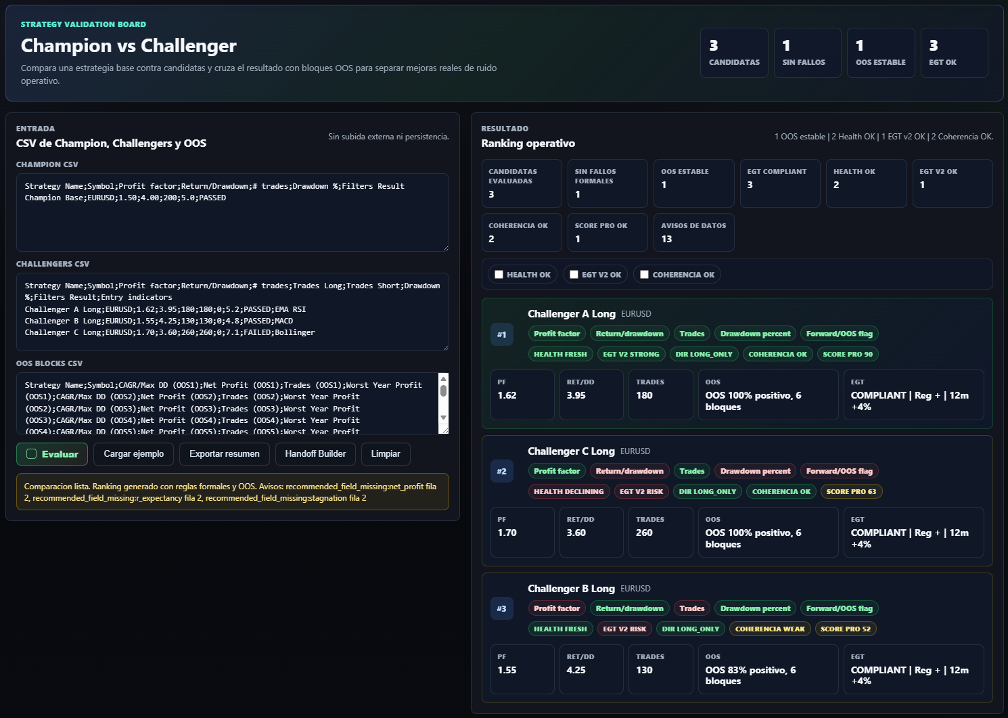Image resolution: width=1008 pixels, height=718 pixels.
Task: Click inside the Champion CSV text area
Action: point(232,212)
